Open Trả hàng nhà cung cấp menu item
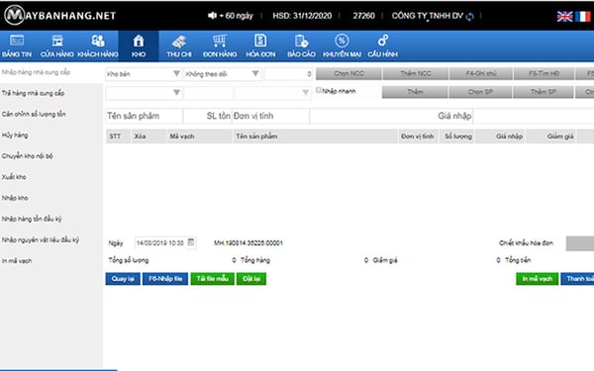Screen dimensions: 594x371 pos(33,93)
